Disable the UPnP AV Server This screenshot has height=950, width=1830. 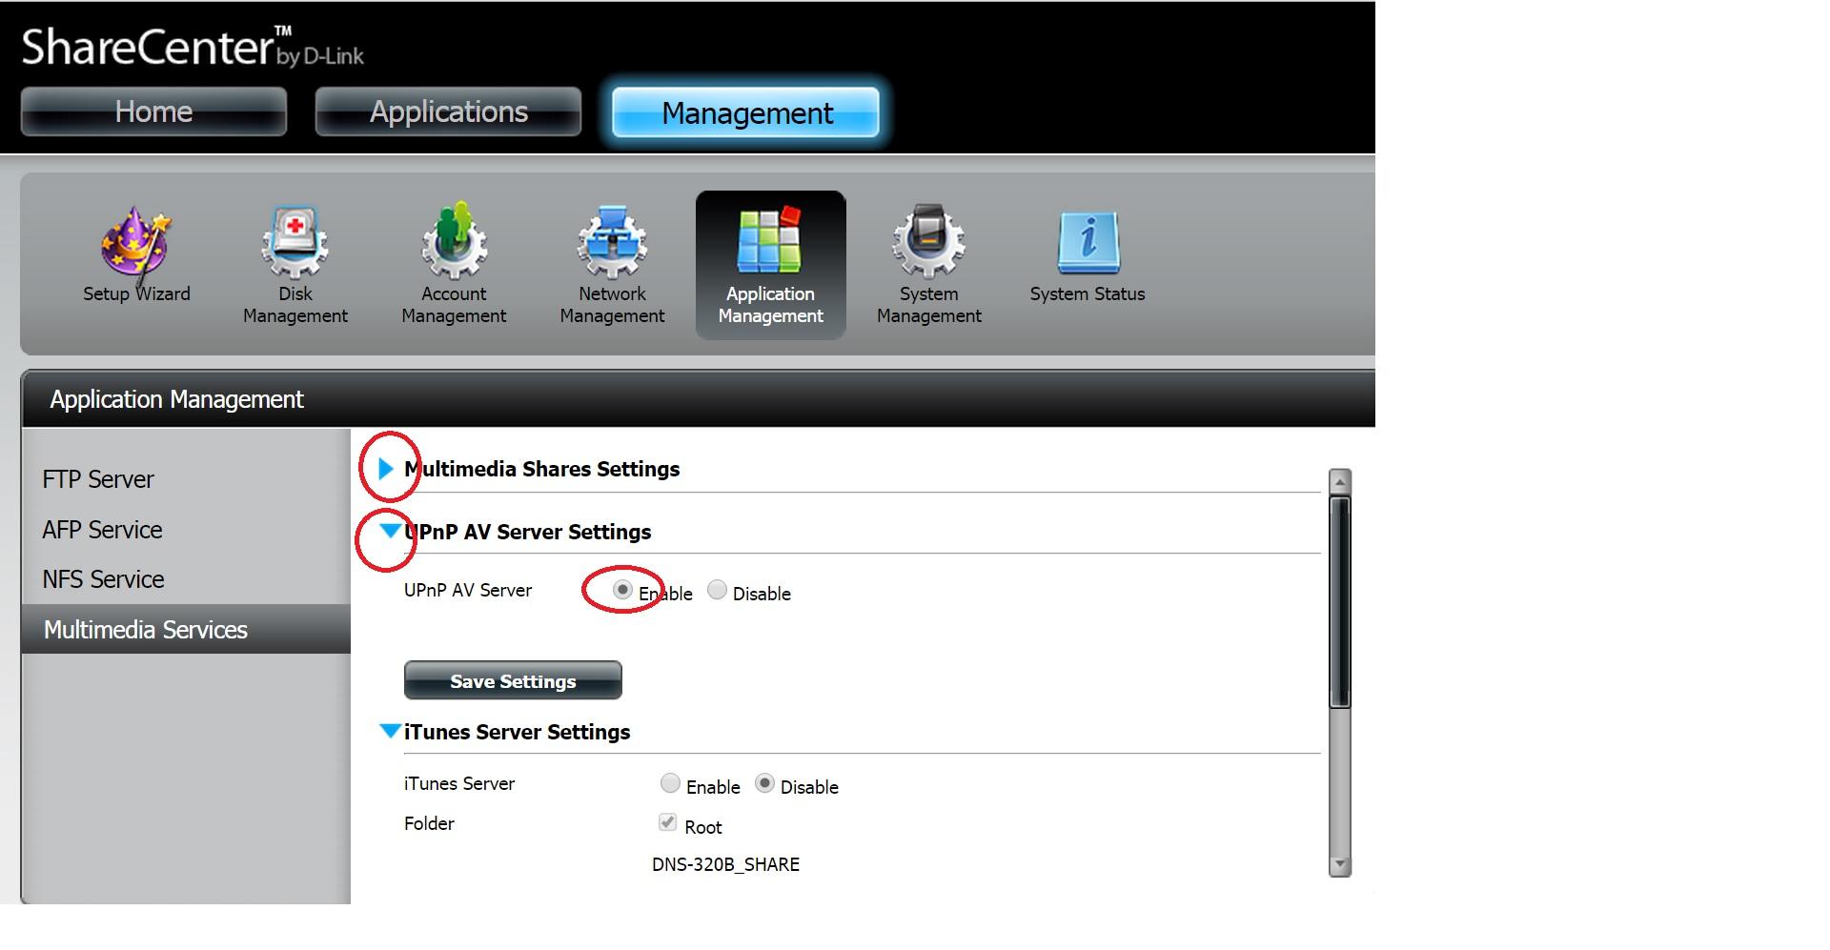click(717, 590)
